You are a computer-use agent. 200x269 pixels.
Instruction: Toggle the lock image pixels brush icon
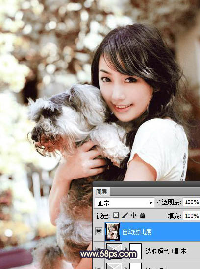tap(125, 215)
